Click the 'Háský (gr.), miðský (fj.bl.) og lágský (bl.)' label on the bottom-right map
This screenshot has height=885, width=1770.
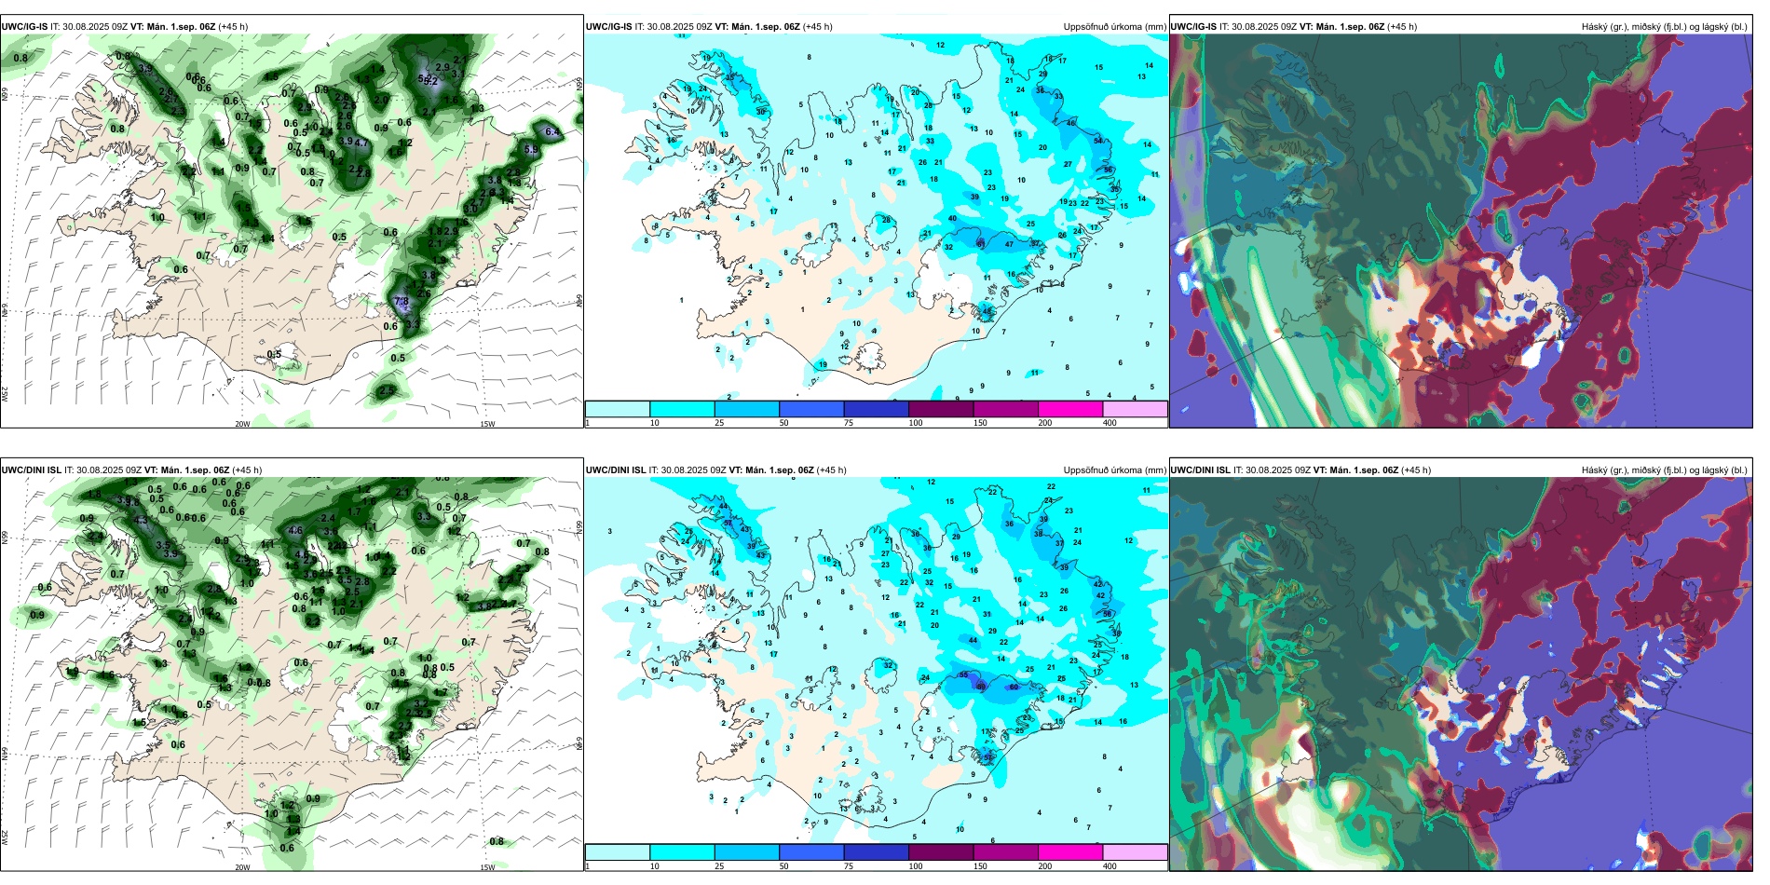pos(1664,470)
